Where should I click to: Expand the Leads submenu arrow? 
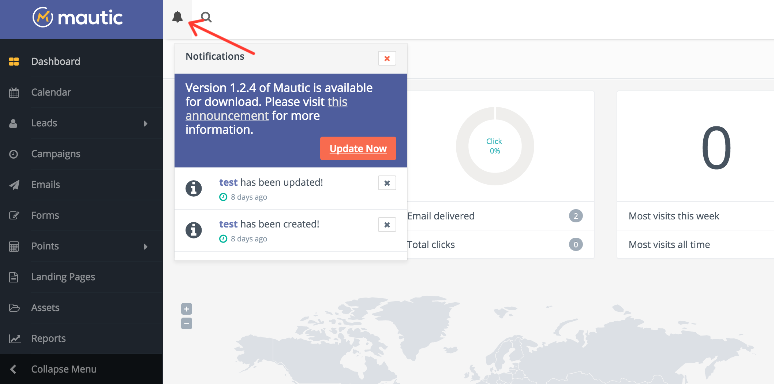[x=146, y=123]
